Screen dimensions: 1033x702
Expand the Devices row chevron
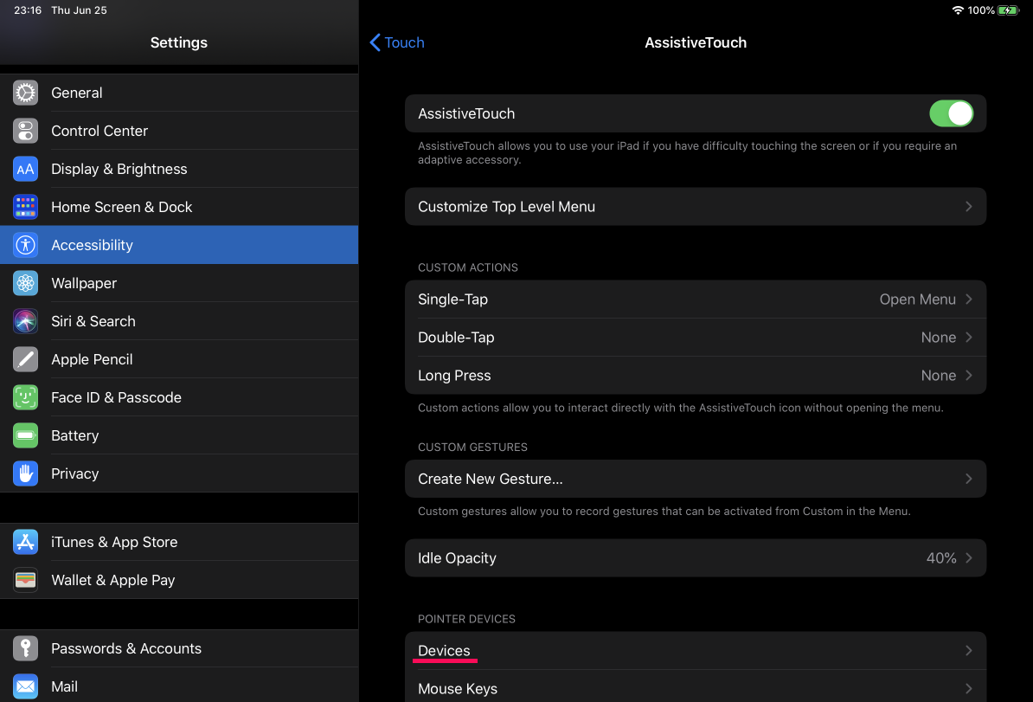(x=968, y=651)
